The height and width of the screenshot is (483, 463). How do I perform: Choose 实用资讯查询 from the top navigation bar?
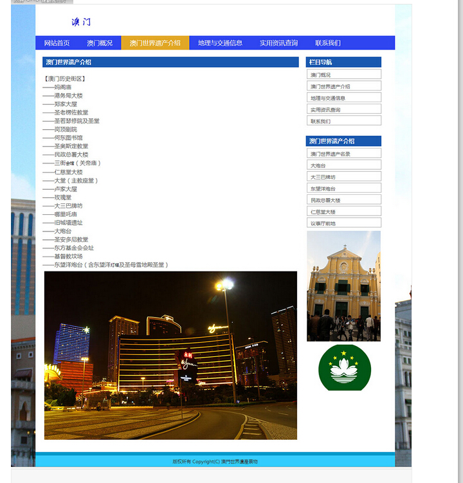click(278, 43)
